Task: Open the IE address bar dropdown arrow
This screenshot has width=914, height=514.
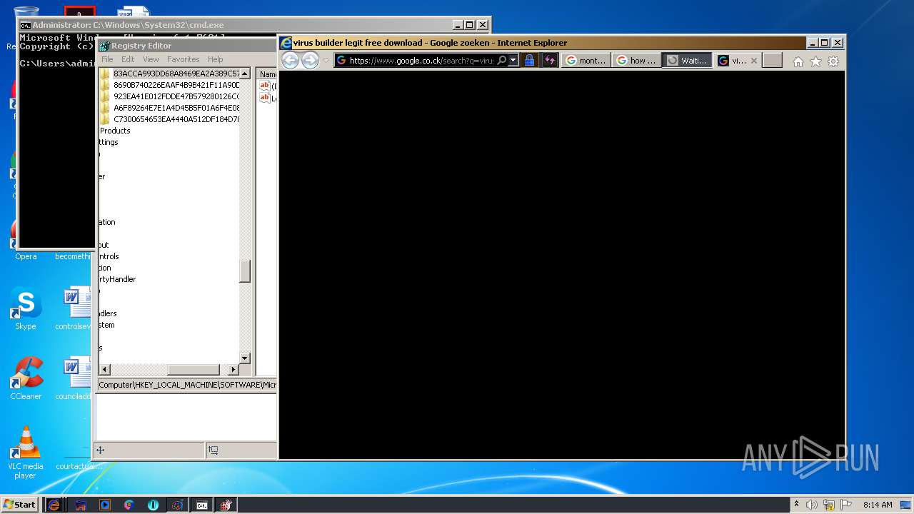Action: [513, 61]
